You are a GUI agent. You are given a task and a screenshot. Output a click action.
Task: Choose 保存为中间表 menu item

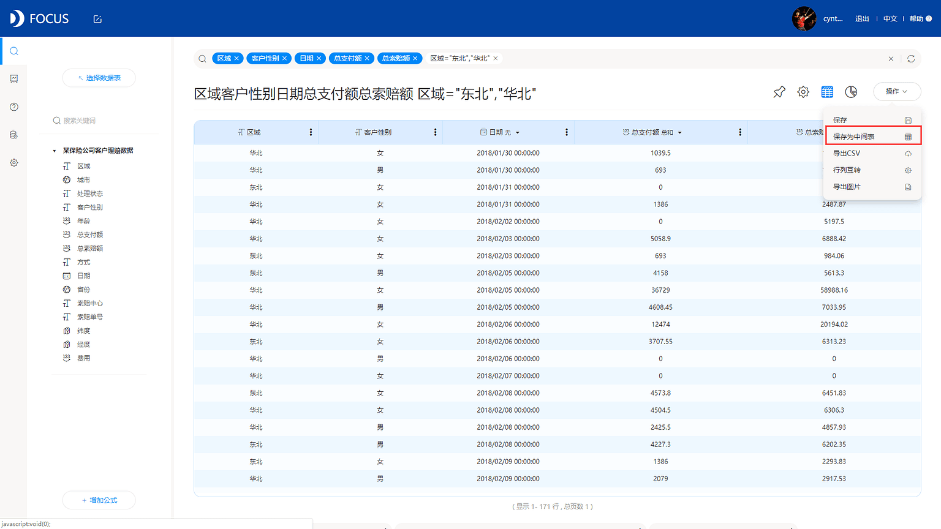click(x=873, y=136)
